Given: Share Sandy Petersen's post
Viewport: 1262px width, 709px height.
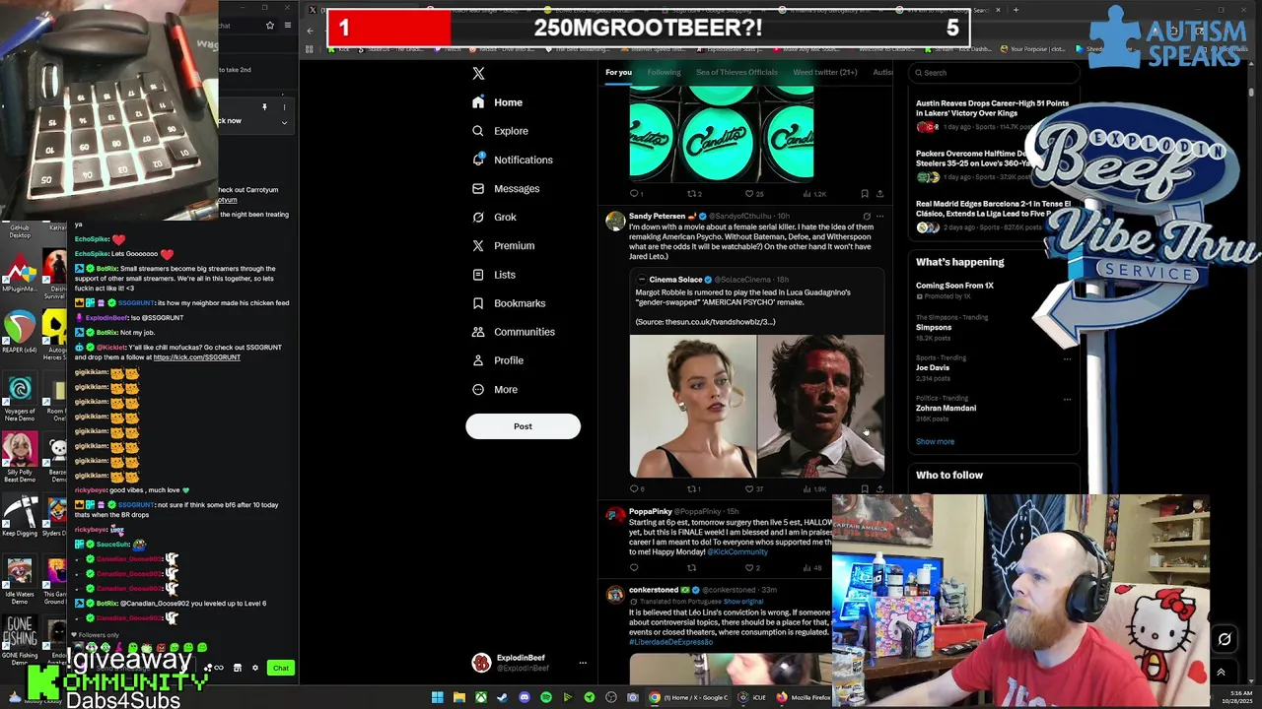Looking at the screenshot, I should click(x=879, y=488).
